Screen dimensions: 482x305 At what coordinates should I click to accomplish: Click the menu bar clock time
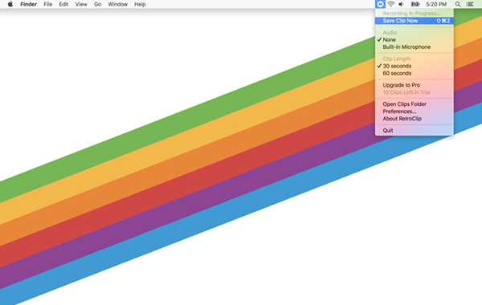pyautogui.click(x=436, y=4)
